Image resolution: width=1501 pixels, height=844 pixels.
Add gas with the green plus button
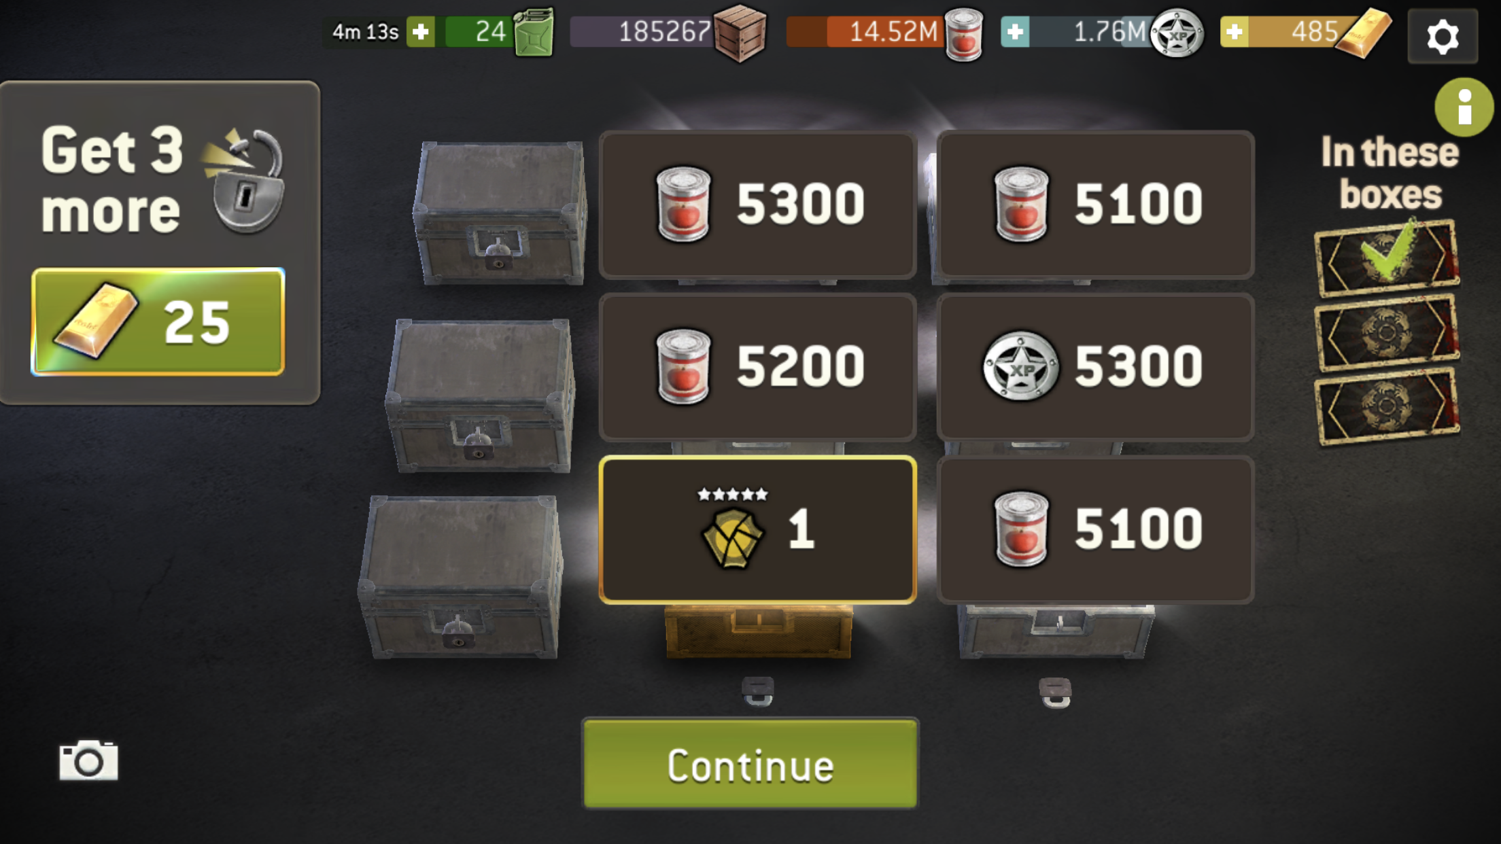tap(421, 32)
